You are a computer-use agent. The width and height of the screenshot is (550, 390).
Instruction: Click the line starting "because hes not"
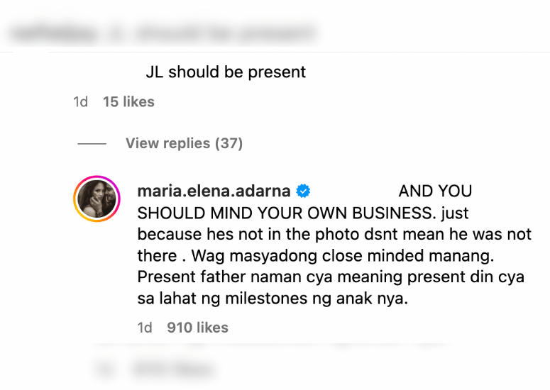(x=334, y=235)
